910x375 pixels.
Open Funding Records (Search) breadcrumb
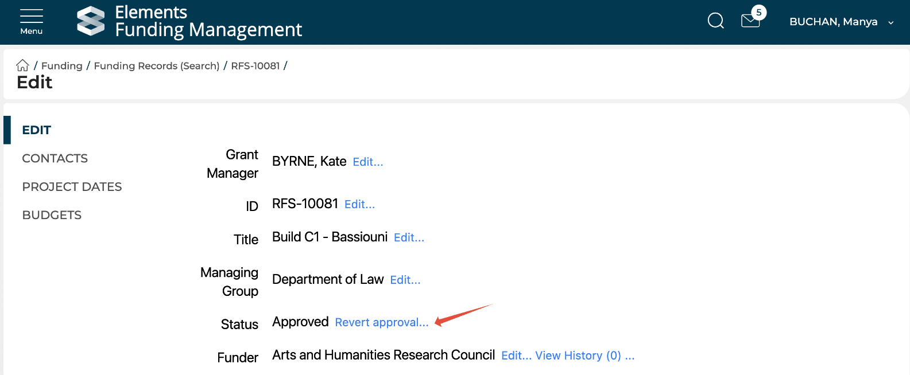(x=156, y=66)
